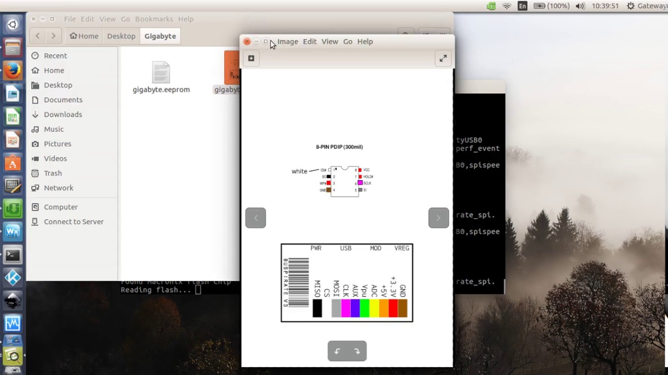The height and width of the screenshot is (375, 668).
Task: Go forward in the Files window
Action: coord(53,36)
